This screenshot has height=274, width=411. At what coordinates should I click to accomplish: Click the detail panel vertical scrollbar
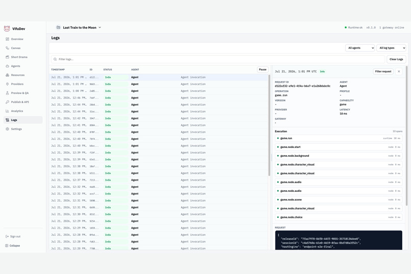(x=406, y=136)
